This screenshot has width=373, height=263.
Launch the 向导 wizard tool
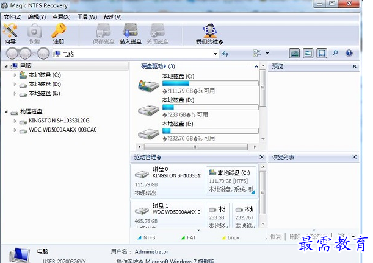click(x=10, y=33)
